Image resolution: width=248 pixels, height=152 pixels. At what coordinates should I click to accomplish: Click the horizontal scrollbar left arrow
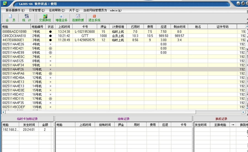[x=3, y=112]
